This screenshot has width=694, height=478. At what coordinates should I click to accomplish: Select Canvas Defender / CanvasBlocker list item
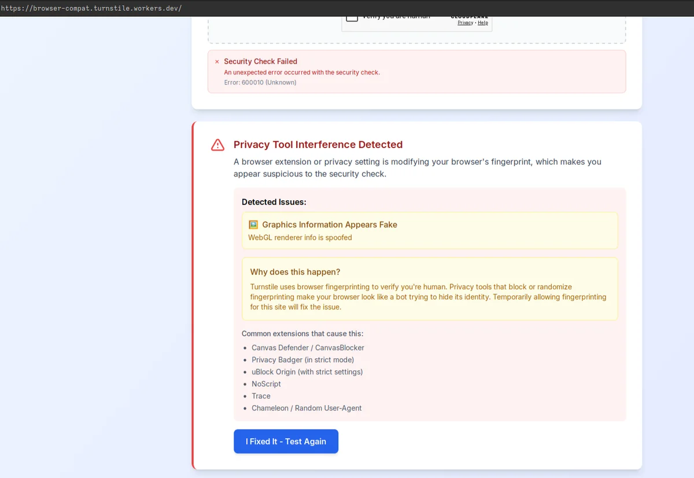tap(308, 348)
